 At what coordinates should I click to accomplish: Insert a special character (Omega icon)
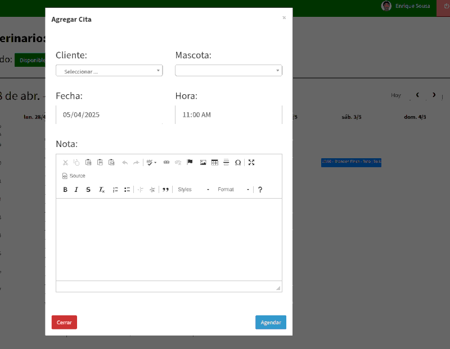(x=238, y=162)
